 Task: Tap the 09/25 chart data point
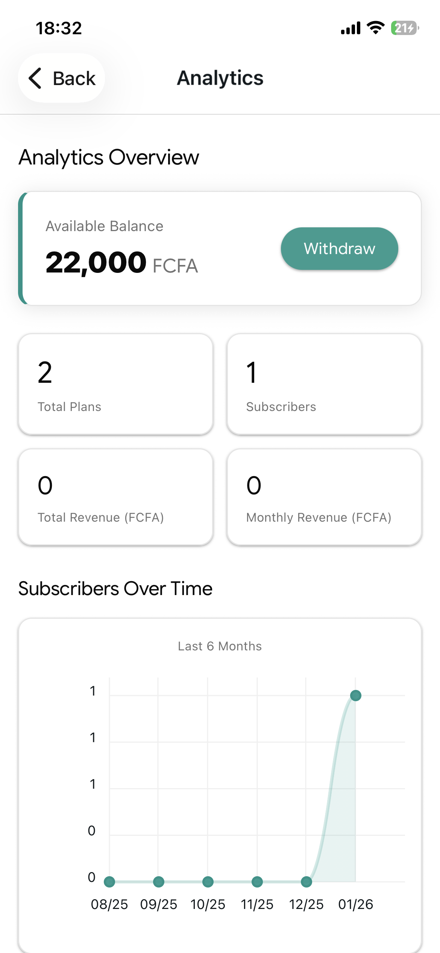[x=159, y=881]
